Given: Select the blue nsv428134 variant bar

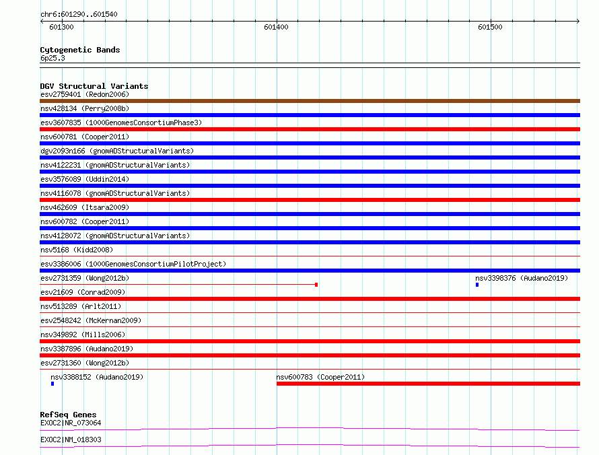Looking at the screenshot, I should coord(310,115).
